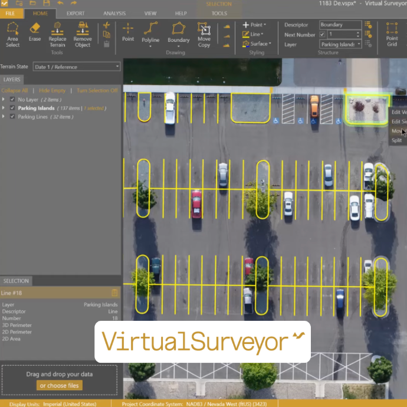Click the Virtual Surveyor app logo icon
The width and height of the screenshot is (407, 407).
click(5, 4)
